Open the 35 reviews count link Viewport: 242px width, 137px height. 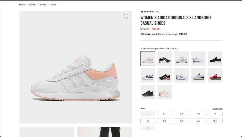157,12
